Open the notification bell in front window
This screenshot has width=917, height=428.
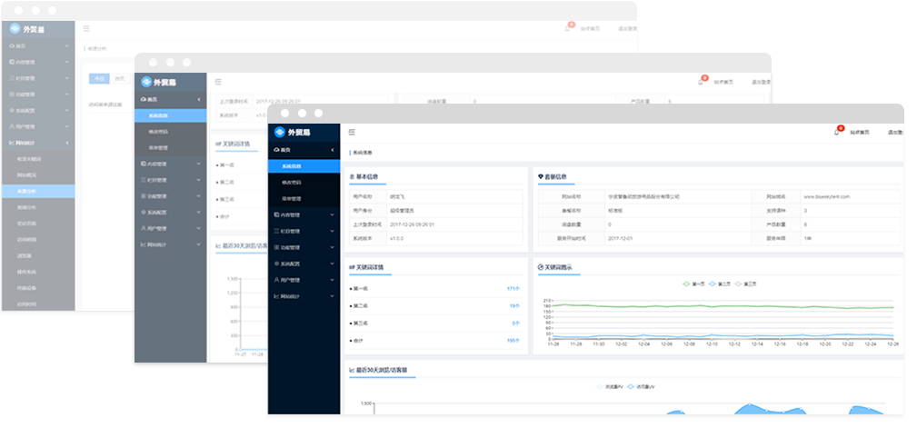[x=836, y=133]
